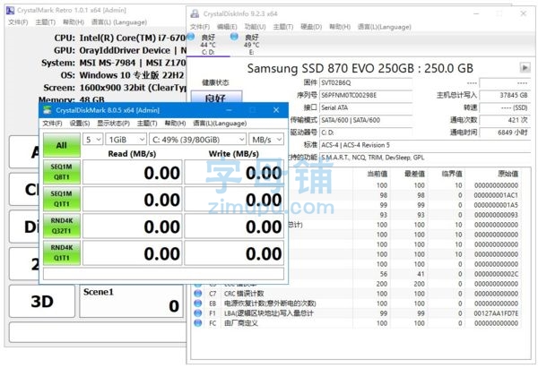The width and height of the screenshot is (538, 368).
Task: Click the SATA/600 transfer mode field
Action: point(366,120)
